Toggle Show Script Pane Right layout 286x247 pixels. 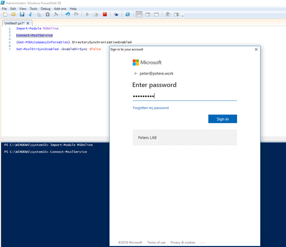[148, 14]
